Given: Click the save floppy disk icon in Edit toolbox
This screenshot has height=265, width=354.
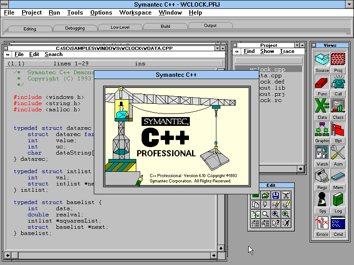Looking at the screenshot, I should tap(276, 195).
